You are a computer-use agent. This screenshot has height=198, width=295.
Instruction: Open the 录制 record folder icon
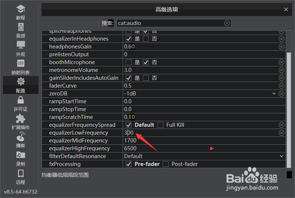pos(21,155)
